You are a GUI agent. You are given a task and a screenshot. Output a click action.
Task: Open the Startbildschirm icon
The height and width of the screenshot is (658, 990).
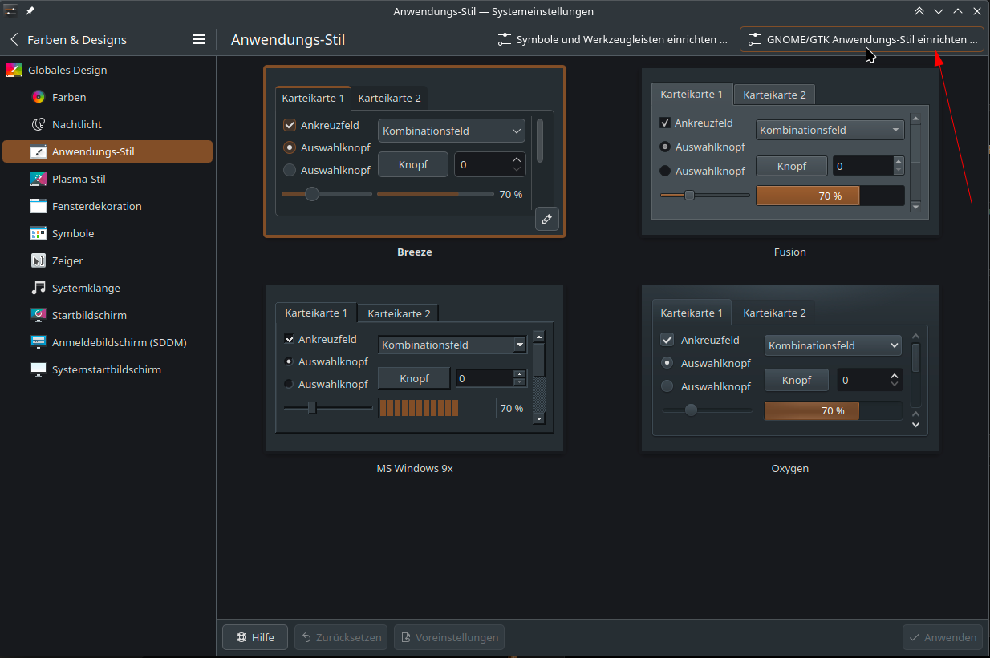(38, 315)
